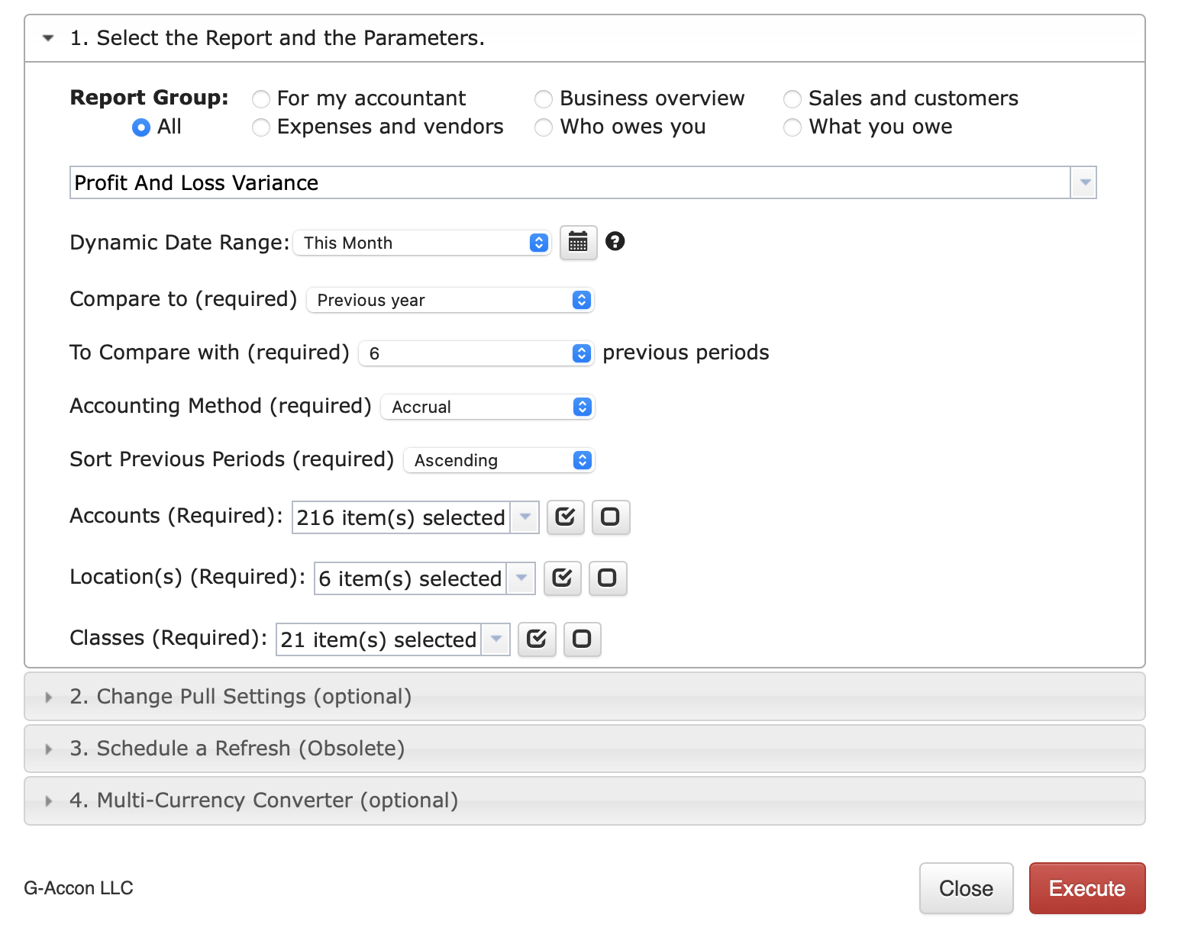
Task: Expand section 3 Schedule a Refresh
Action: pyautogui.click(x=585, y=749)
